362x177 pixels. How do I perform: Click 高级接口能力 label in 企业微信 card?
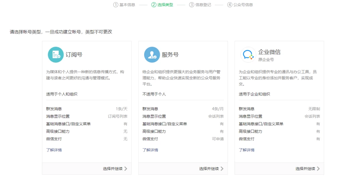pos(250,131)
